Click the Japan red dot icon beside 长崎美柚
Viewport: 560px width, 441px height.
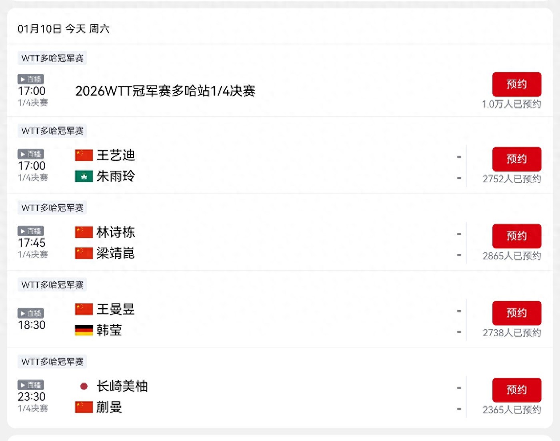[84, 386]
